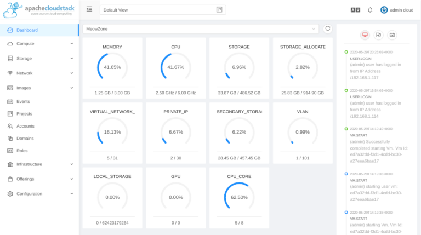This screenshot has height=235, width=421.
Task: Expand the Network menu chevron
Action: click(x=72, y=73)
